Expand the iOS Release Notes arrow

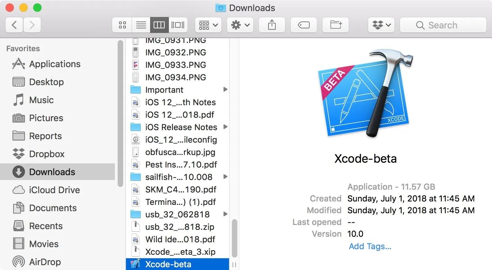[225, 127]
